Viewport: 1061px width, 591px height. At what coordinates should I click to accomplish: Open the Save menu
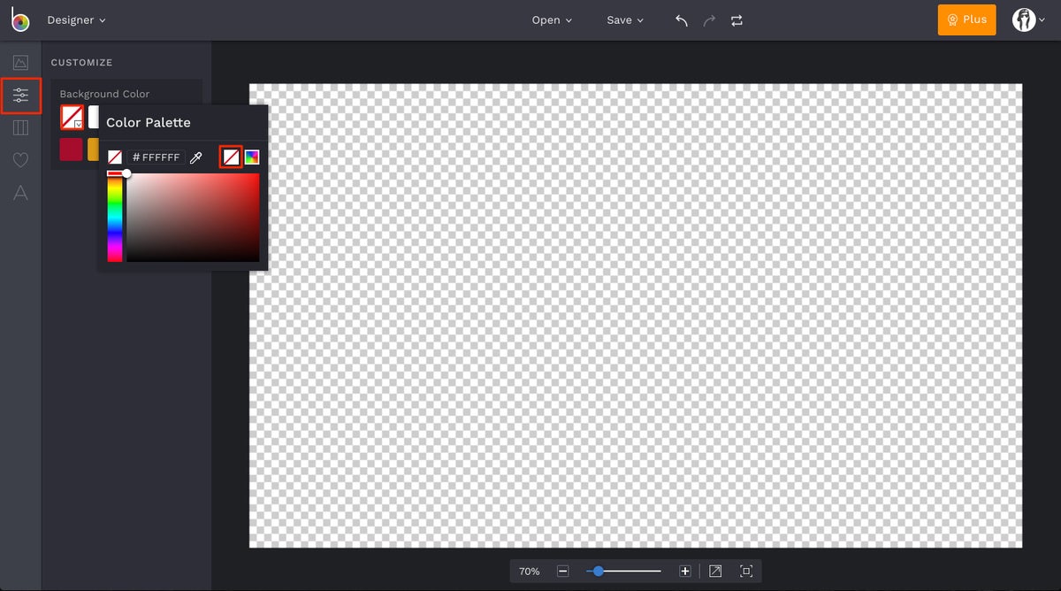625,19
